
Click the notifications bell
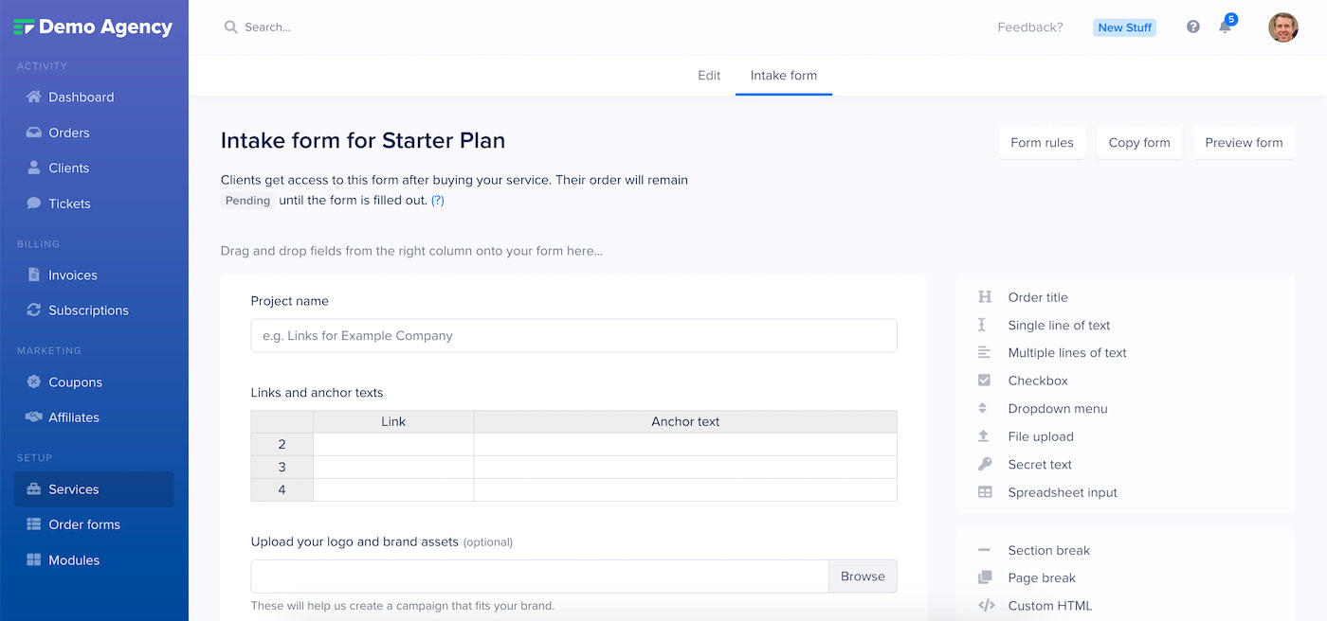[x=1224, y=27]
